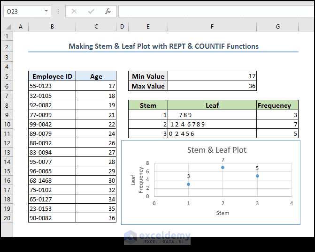This screenshot has width=315, height=252.
Task: Select the 'Max Value' label cell
Action: 148,86
